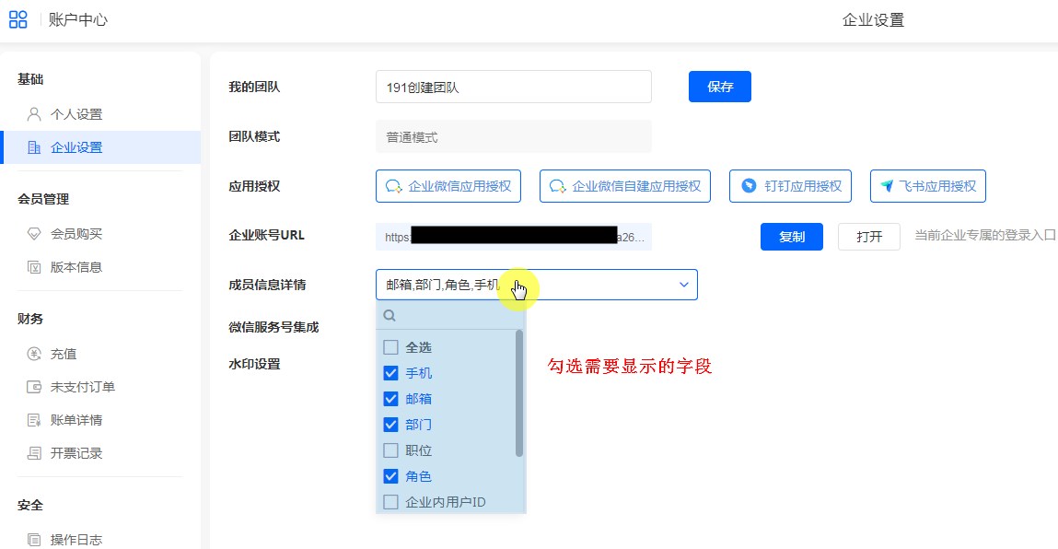
Task: Open 企业设置 in the sidebar
Action: (76, 147)
